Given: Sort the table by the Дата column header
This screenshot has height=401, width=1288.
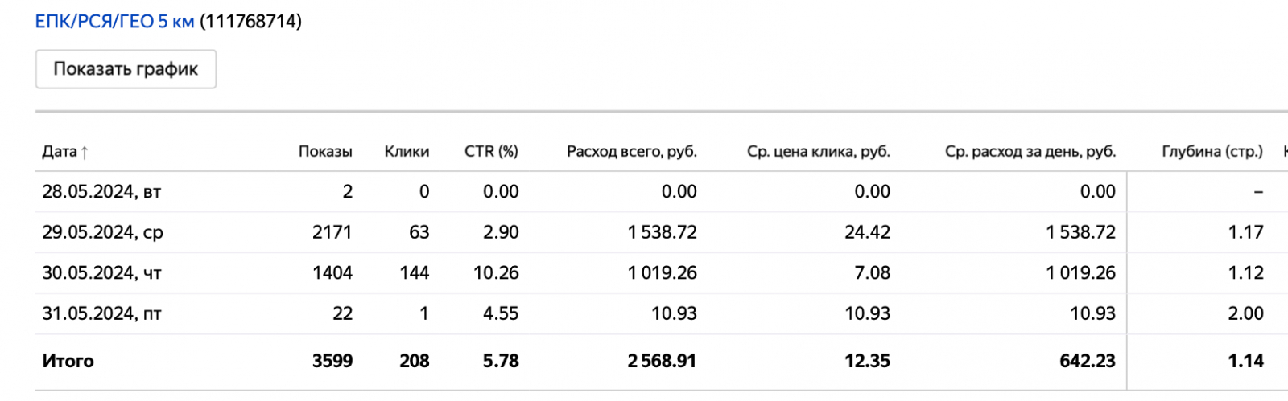Looking at the screenshot, I should 59,152.
